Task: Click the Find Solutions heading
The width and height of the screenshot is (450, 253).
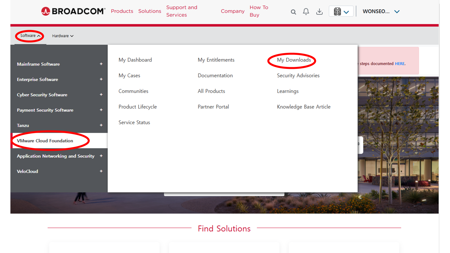Action: (224, 229)
